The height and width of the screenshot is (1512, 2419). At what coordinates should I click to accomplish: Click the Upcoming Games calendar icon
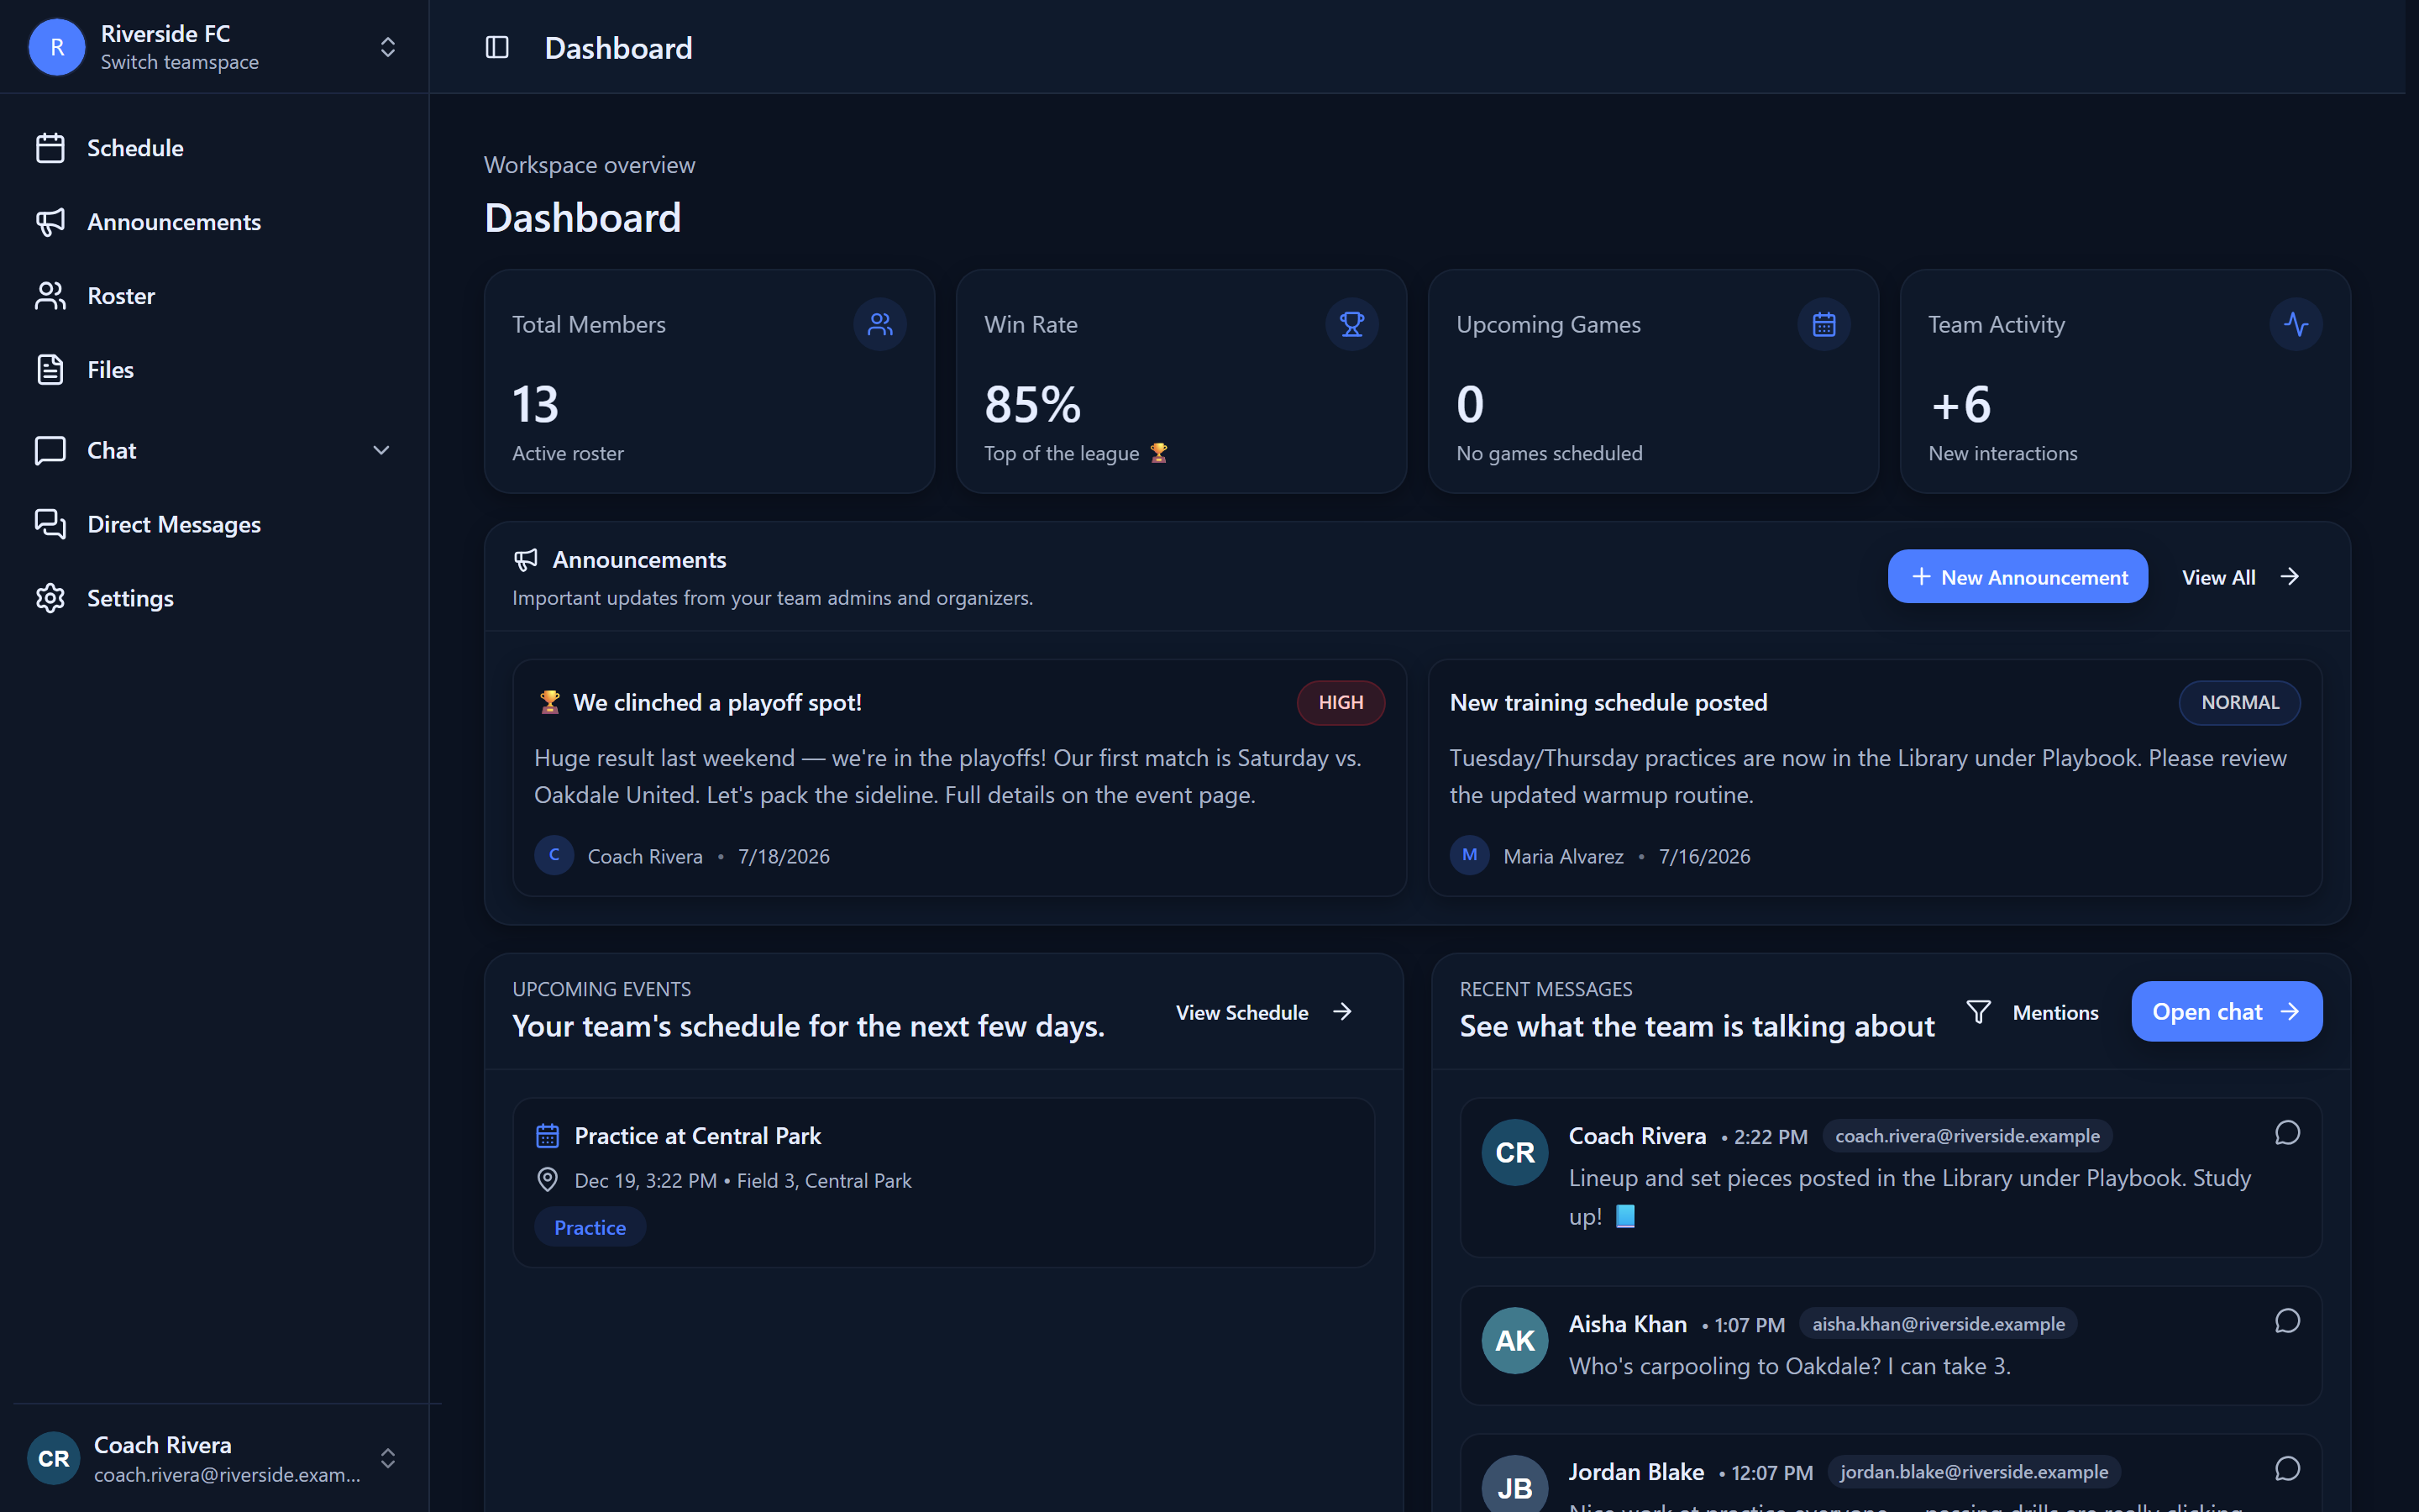pos(1824,324)
